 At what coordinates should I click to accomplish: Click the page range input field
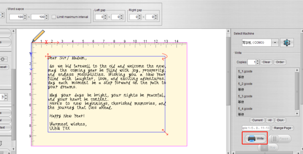click(256, 128)
